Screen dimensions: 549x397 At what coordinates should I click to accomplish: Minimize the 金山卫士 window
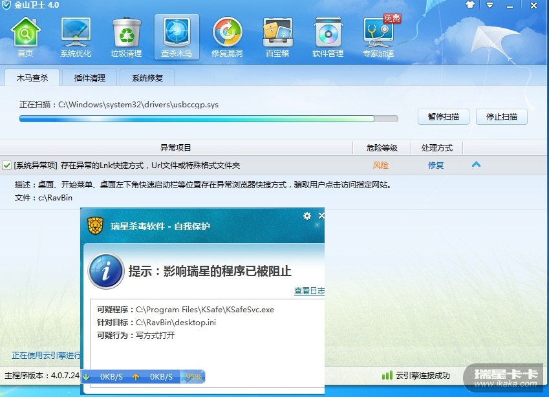pyautogui.click(x=510, y=6)
